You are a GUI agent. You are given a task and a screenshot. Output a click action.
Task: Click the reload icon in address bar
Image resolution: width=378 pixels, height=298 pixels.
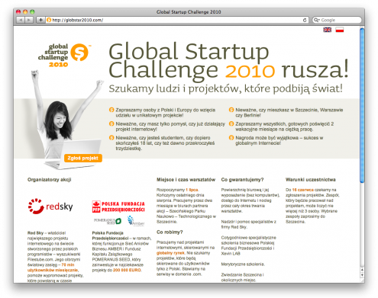coord(305,20)
